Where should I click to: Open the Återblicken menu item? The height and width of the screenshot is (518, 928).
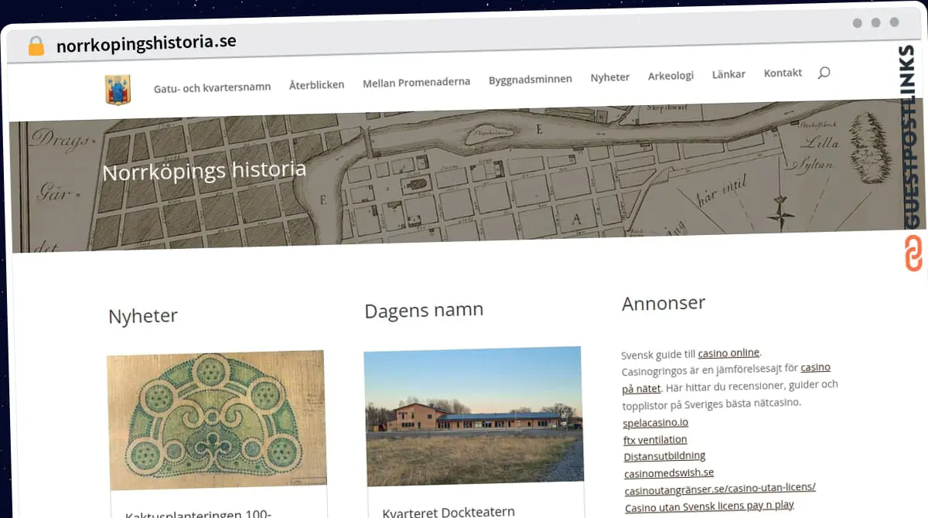coord(316,84)
